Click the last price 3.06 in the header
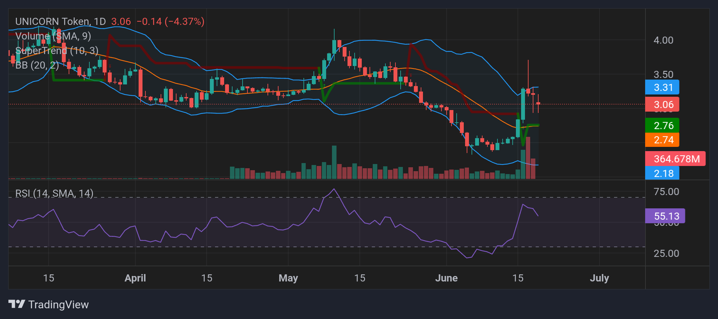The width and height of the screenshot is (718, 319). 121,21
